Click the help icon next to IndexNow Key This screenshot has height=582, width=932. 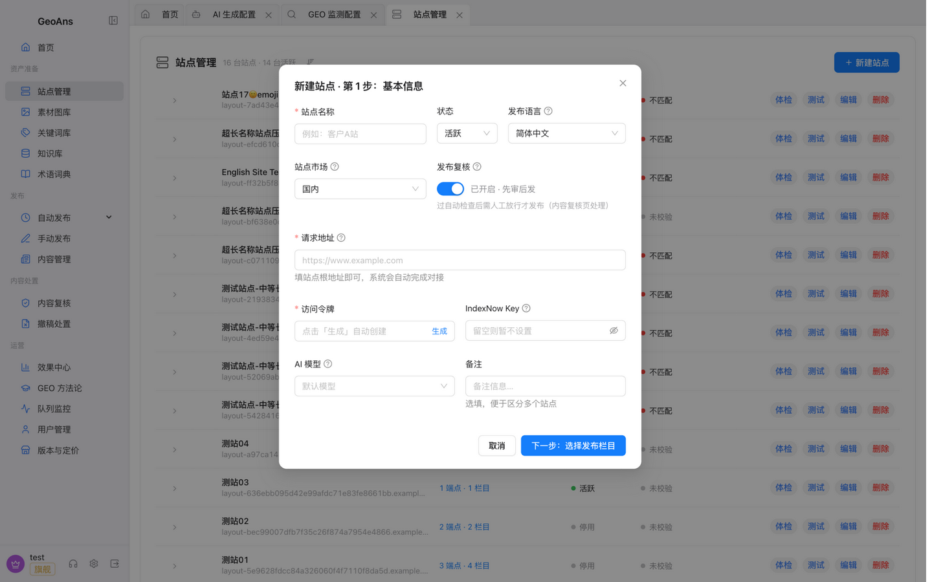pos(526,308)
